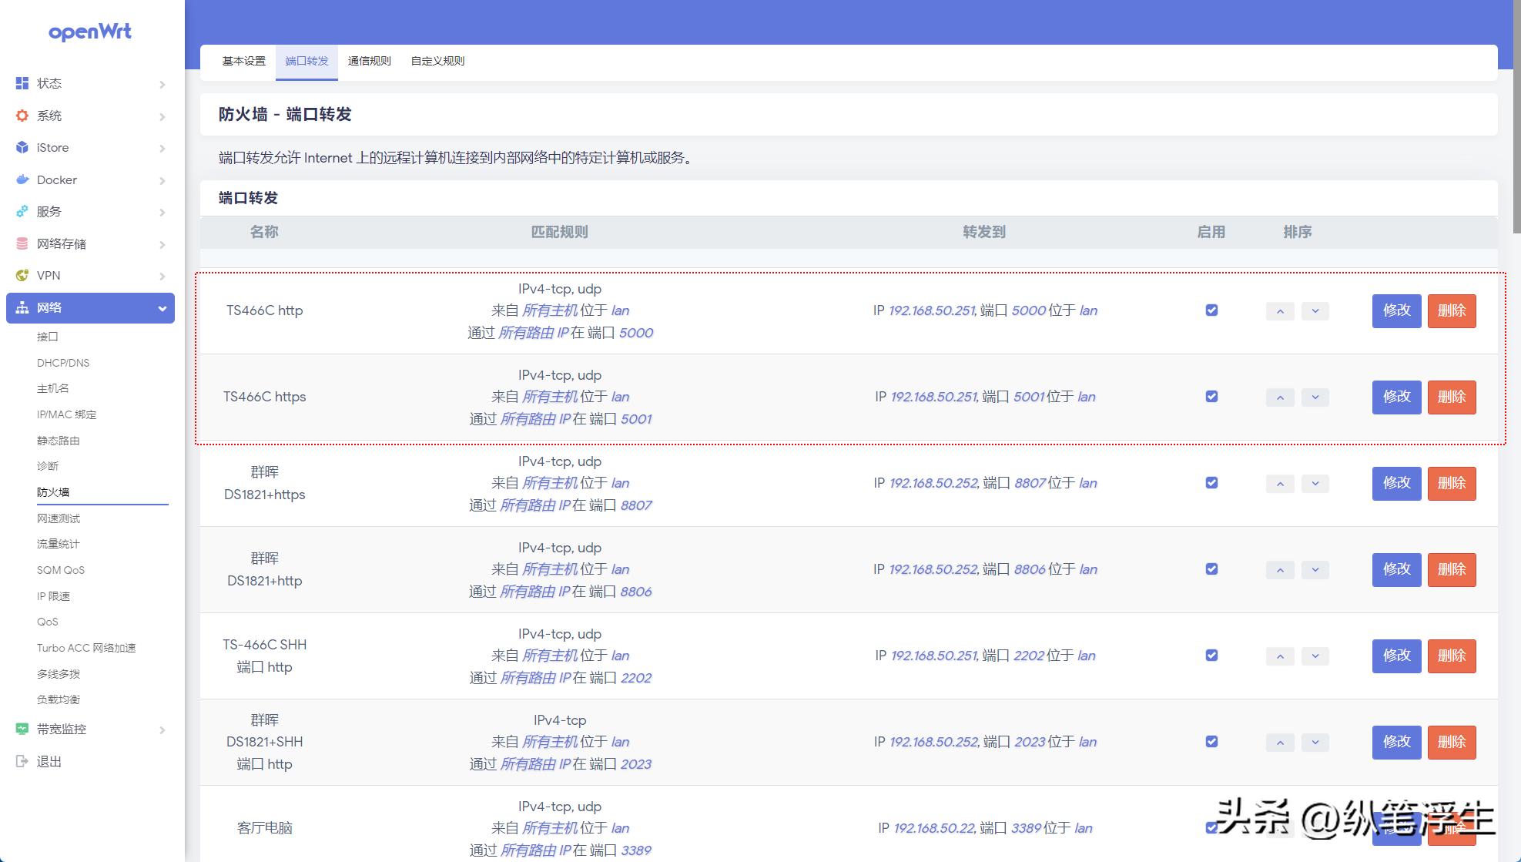Move the TS466C https rule up
The width and height of the screenshot is (1521, 862).
point(1279,397)
